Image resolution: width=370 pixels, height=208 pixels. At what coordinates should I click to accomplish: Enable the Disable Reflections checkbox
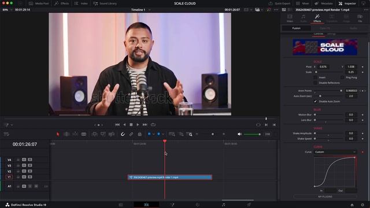pyautogui.click(x=315, y=83)
